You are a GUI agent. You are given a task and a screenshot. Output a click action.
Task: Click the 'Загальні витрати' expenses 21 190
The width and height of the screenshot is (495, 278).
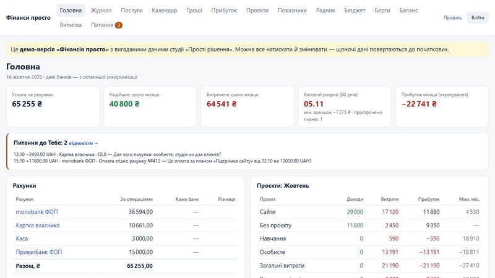click(x=390, y=266)
